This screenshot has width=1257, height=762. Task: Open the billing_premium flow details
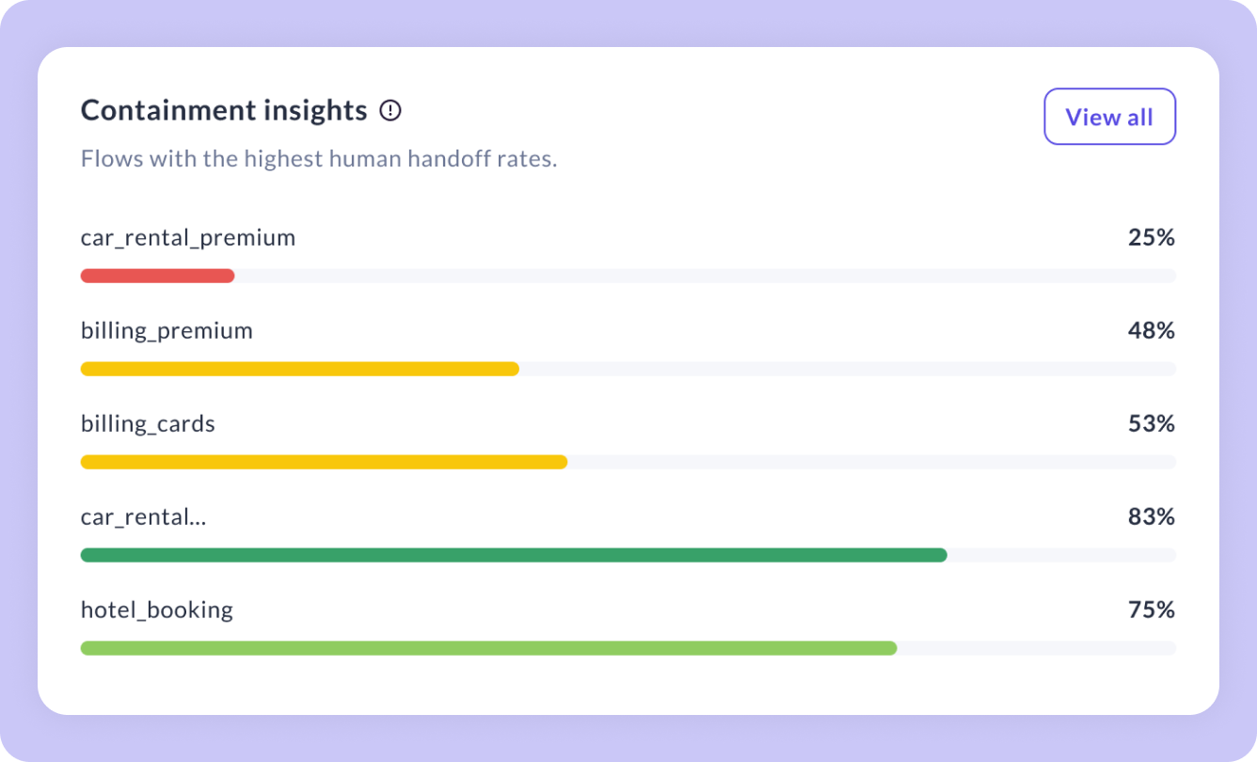(167, 330)
